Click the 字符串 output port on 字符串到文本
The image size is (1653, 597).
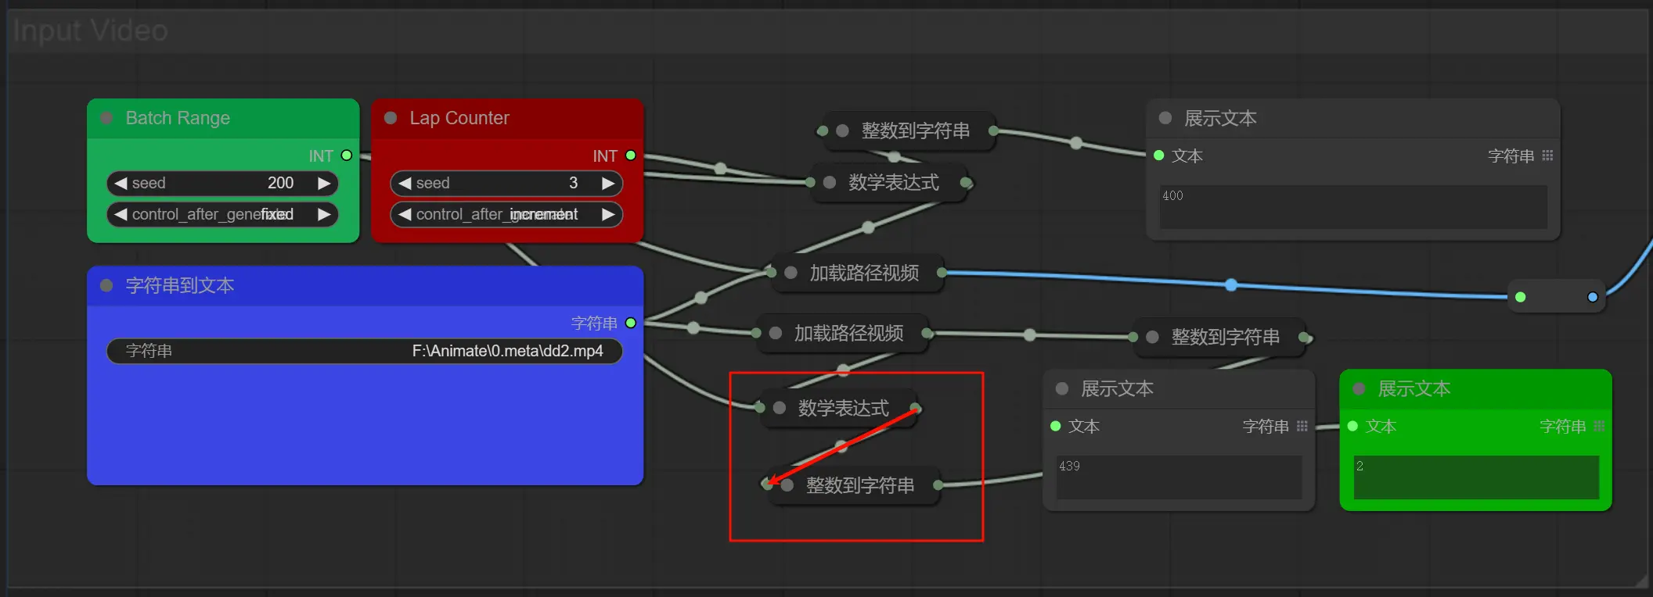[631, 323]
